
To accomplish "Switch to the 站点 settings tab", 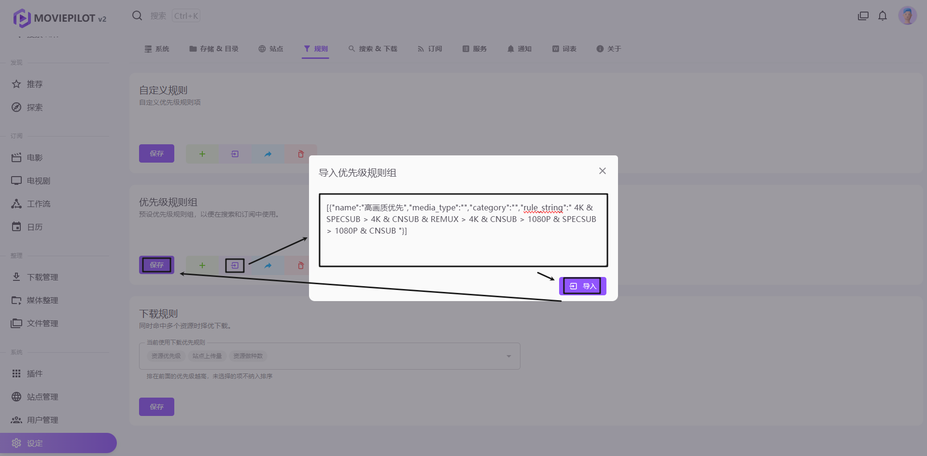I will (270, 49).
